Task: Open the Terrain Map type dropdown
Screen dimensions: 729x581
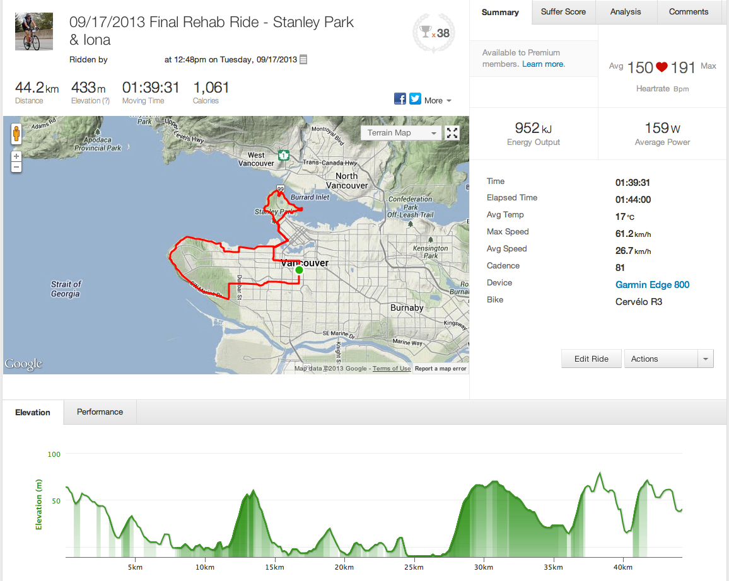Action: [400, 133]
